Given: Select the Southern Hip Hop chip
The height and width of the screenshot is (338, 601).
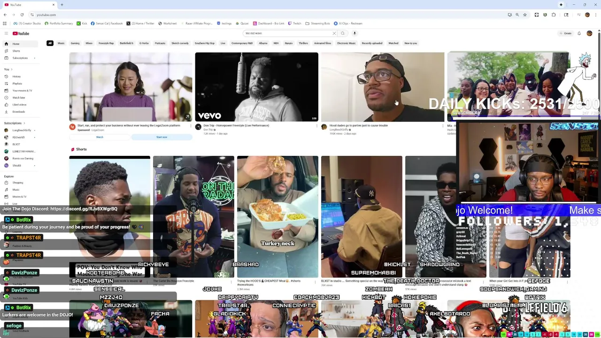Looking at the screenshot, I should 205,43.
